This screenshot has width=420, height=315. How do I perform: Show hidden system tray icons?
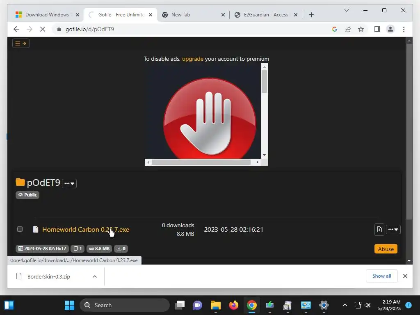[345, 305]
